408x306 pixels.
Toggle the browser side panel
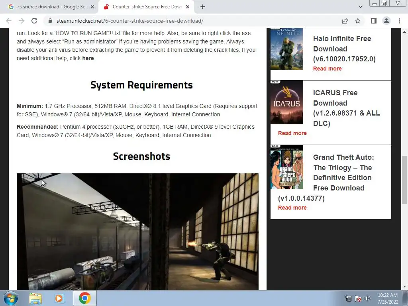coord(374,21)
